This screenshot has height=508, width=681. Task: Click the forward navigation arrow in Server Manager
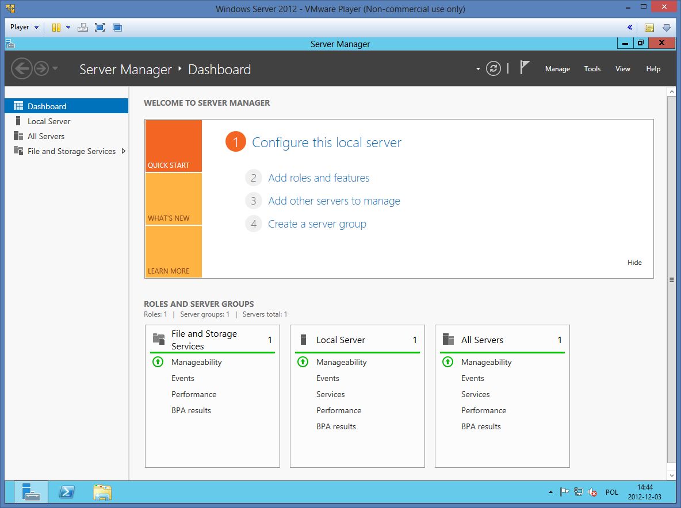(41, 68)
